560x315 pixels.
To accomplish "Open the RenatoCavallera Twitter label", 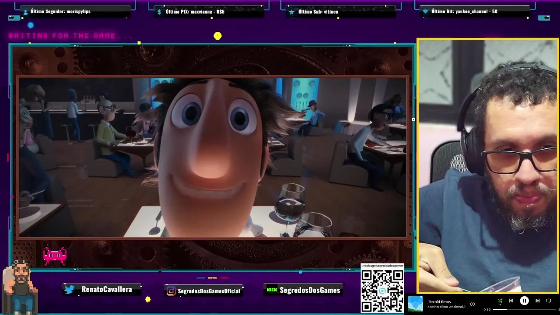I will (x=106, y=289).
